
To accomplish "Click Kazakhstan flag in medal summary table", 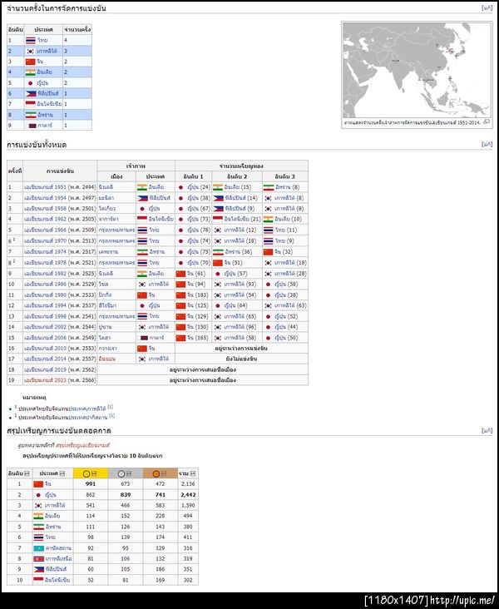I will point(38,548).
